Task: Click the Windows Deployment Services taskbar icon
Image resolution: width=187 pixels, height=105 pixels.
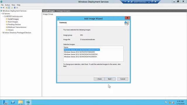Action: point(28,102)
